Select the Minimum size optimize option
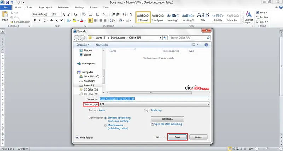The image size is (283, 151). click(x=105, y=126)
